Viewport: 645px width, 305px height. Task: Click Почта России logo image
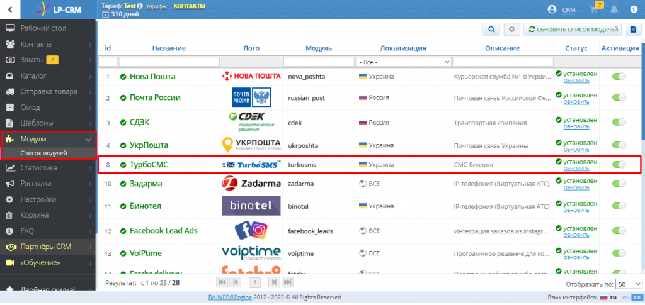(x=251, y=97)
